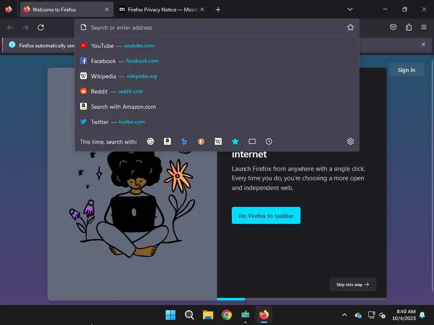Close the Welcome to Firefox tab
The width and height of the screenshot is (434, 325).
(x=107, y=9)
